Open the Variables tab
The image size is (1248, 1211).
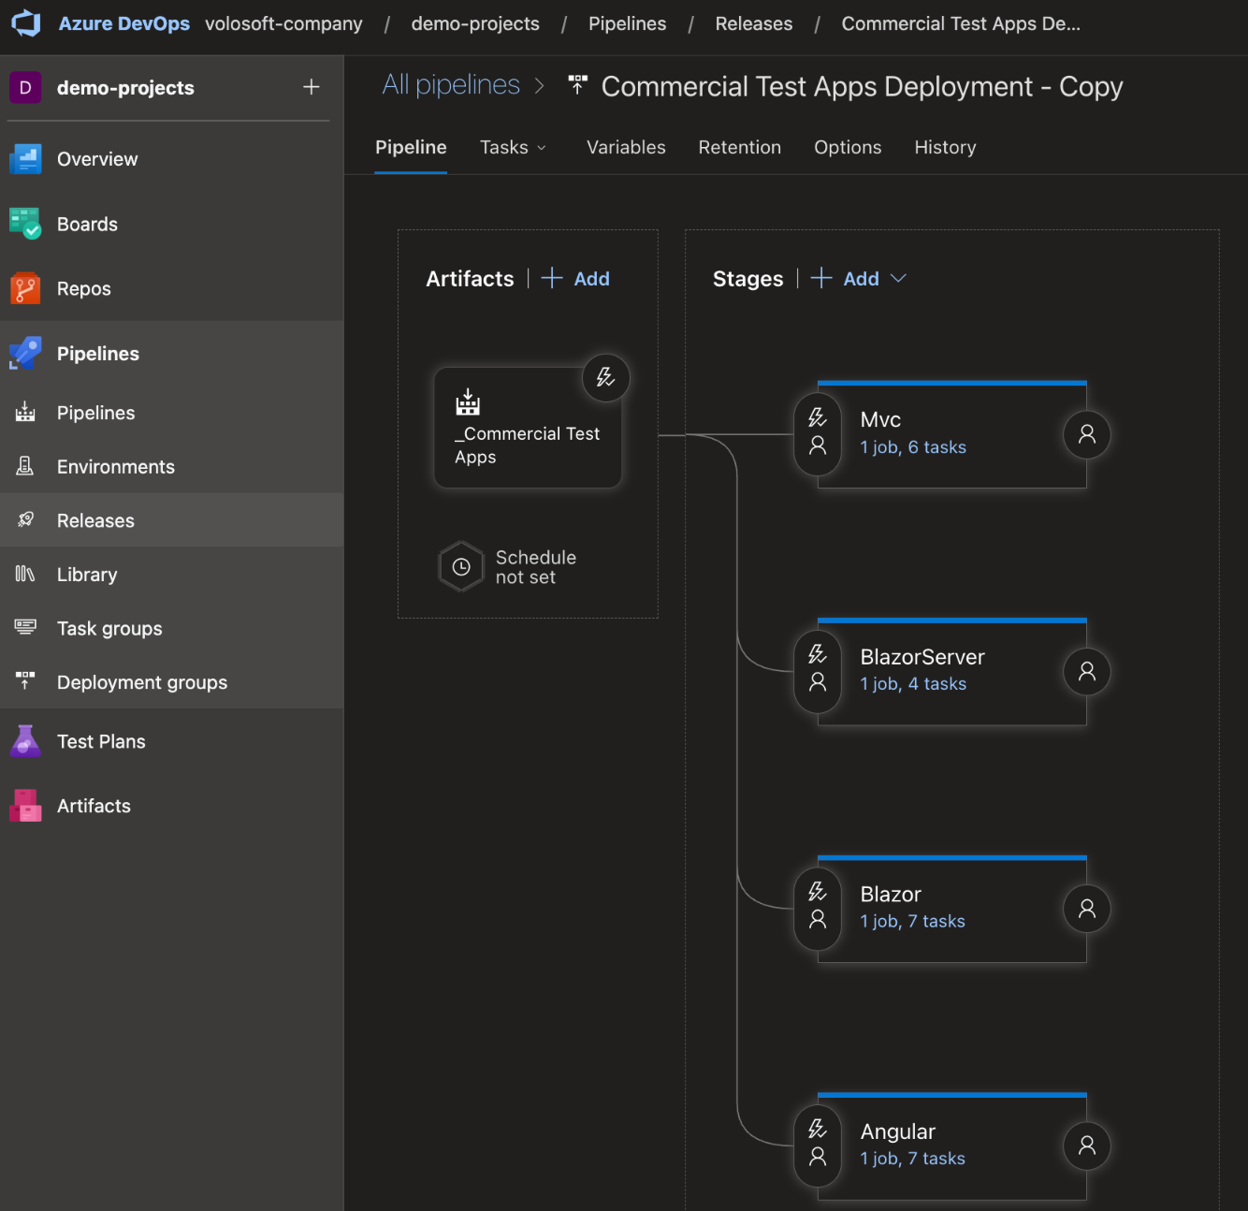pos(626,147)
